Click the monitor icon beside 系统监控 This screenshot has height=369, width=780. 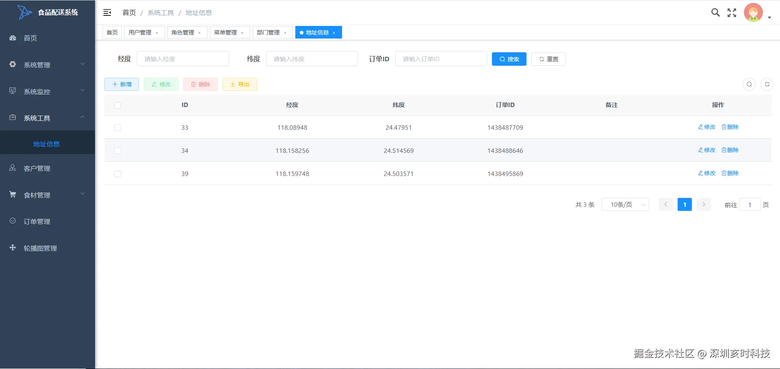[13, 91]
